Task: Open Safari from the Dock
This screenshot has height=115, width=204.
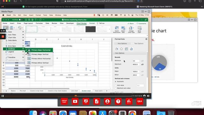Action: point(63,113)
